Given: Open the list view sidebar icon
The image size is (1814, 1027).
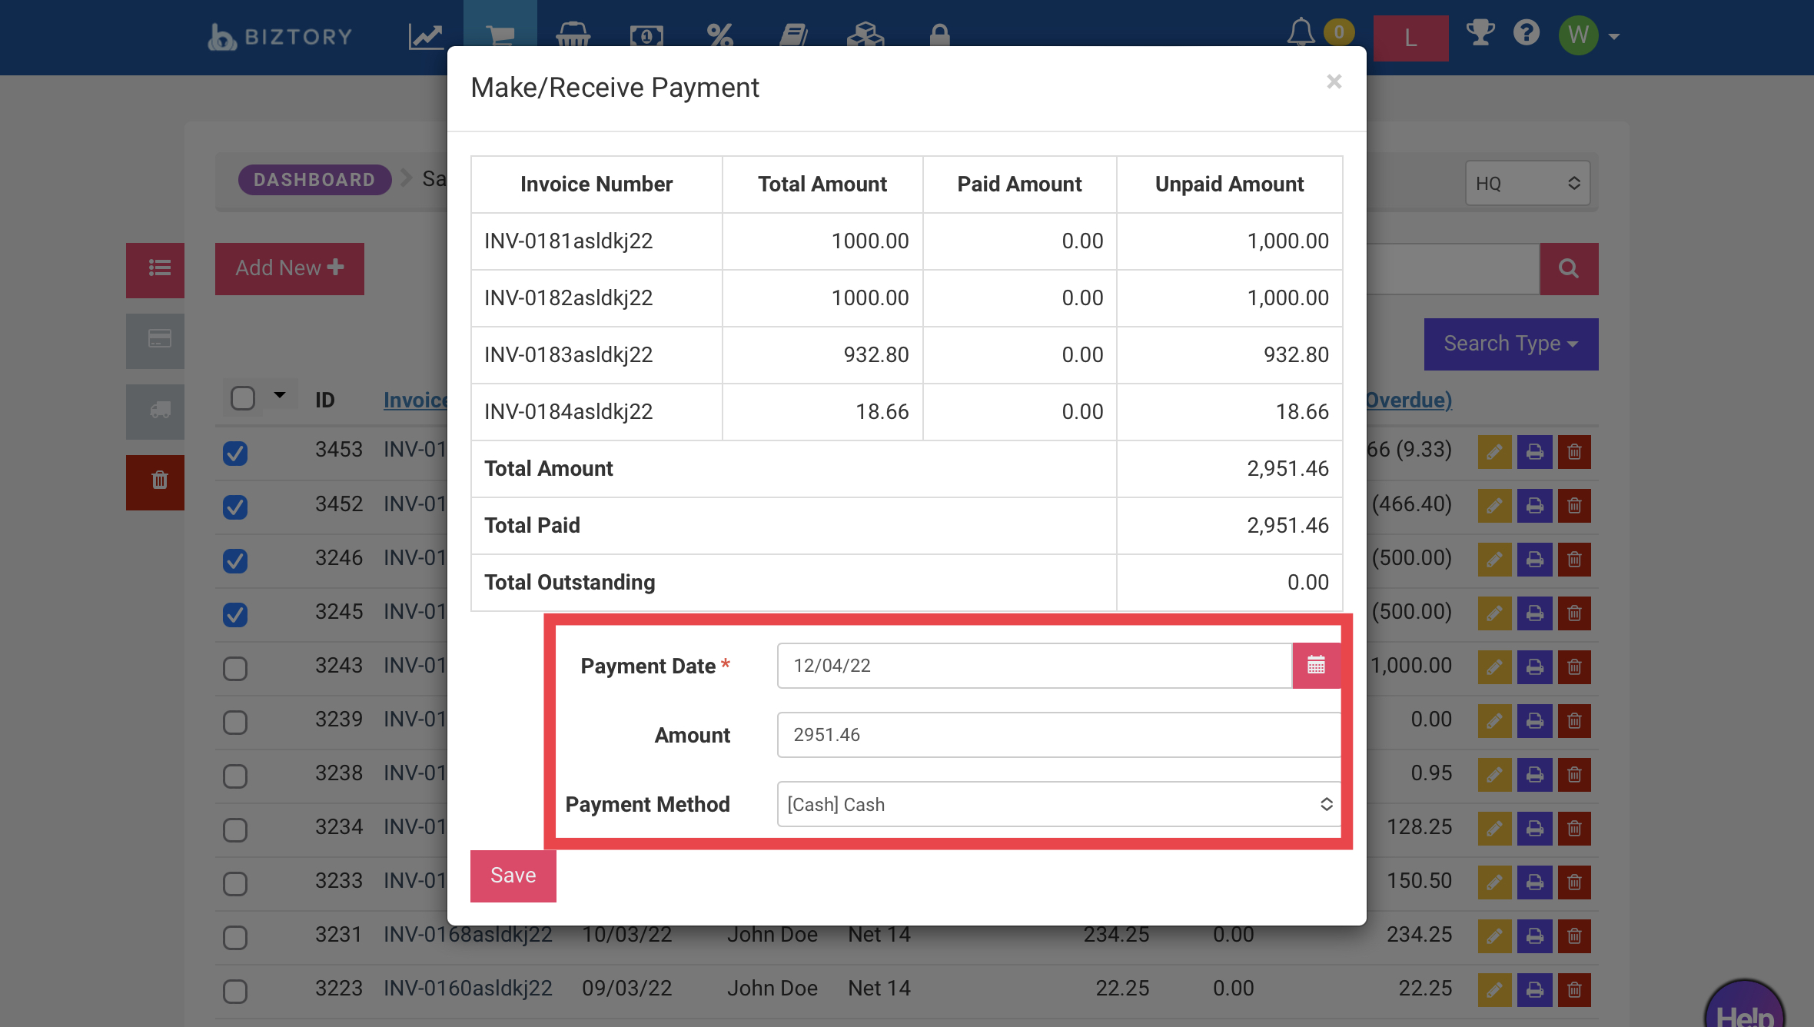Looking at the screenshot, I should 159,268.
